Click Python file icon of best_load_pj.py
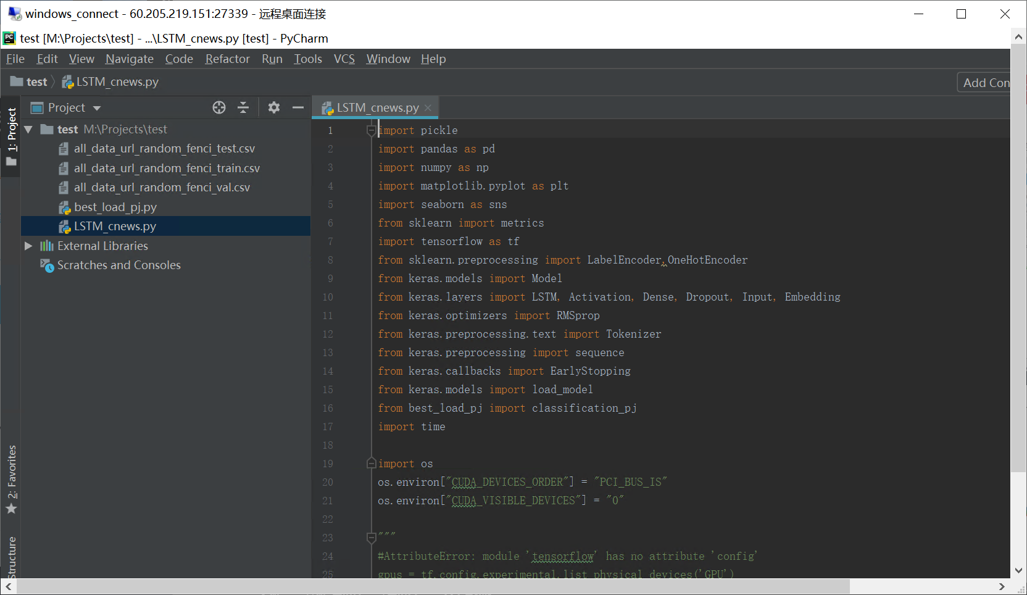The width and height of the screenshot is (1027, 595). (64, 207)
